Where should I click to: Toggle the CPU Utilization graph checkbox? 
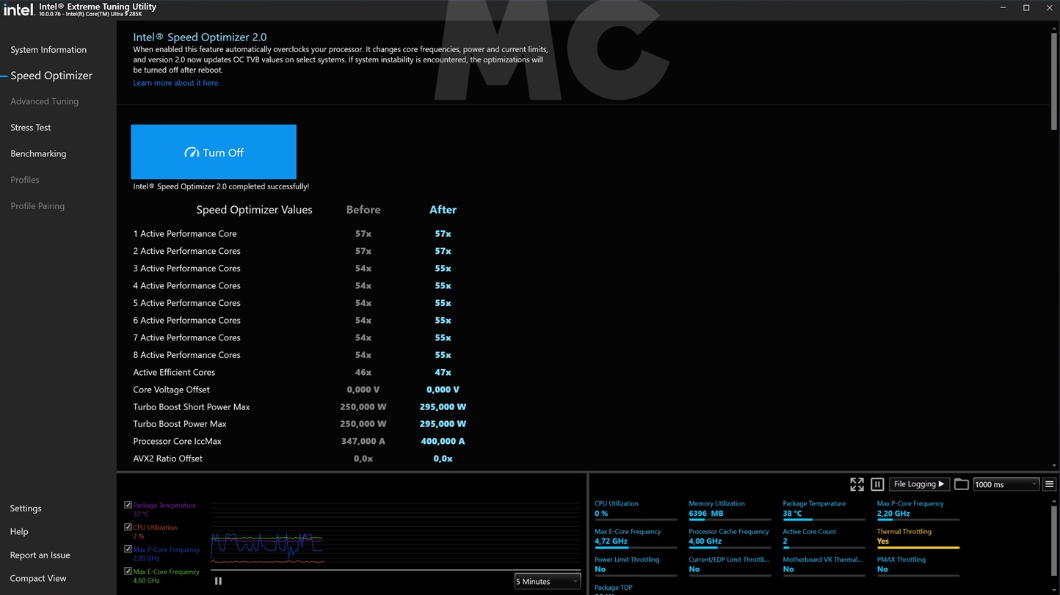tap(128, 528)
